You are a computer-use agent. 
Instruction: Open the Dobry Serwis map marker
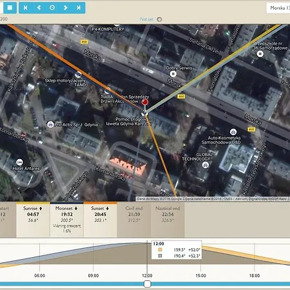173,74
